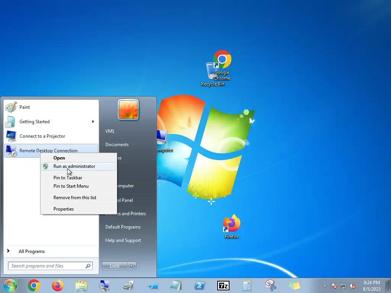Open the shutdown options arrow beside Lock
Image resolution: width=391 pixels, height=293 pixels.
tap(132, 266)
